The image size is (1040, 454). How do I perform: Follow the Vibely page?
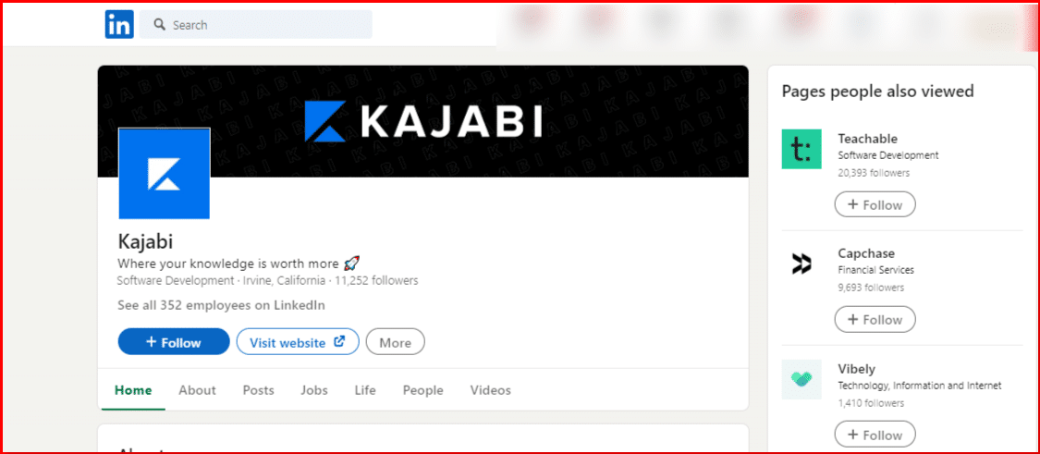click(x=875, y=435)
